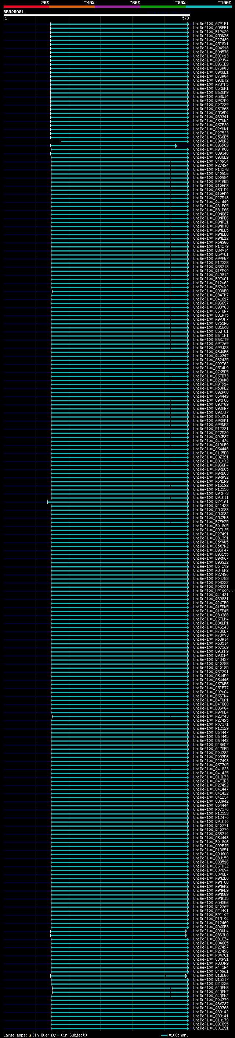
Task: Click the UniRef100_A9TKU6 hit label
Action: coord(210,149)
